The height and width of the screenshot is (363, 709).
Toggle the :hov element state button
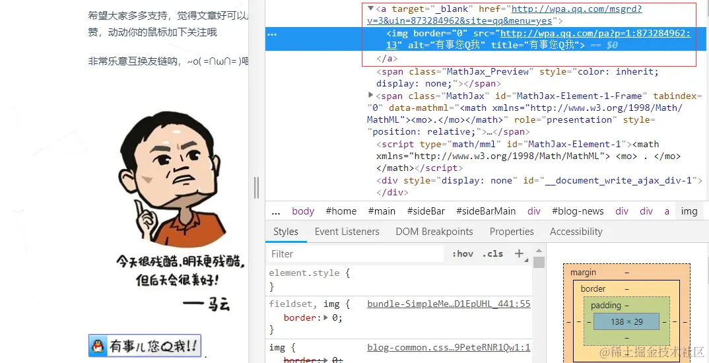[463, 253]
